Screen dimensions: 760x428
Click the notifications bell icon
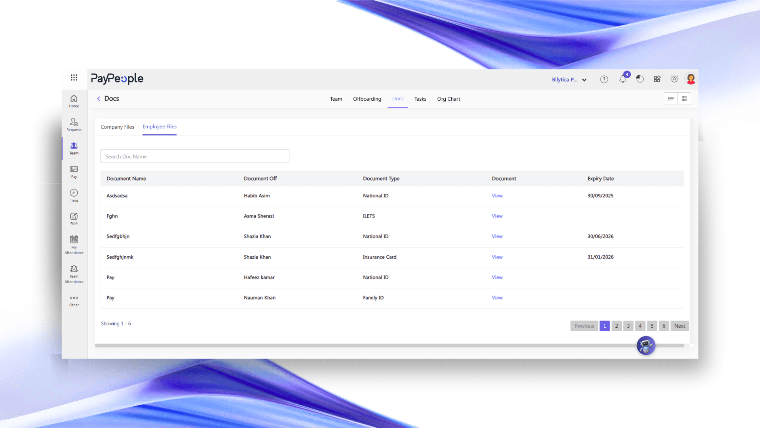pyautogui.click(x=623, y=79)
